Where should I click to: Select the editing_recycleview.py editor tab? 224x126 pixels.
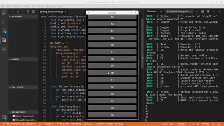click(x=51, y=12)
